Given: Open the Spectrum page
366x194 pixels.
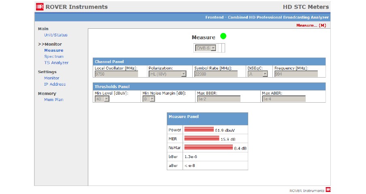Looking at the screenshot, I should tap(54, 57).
